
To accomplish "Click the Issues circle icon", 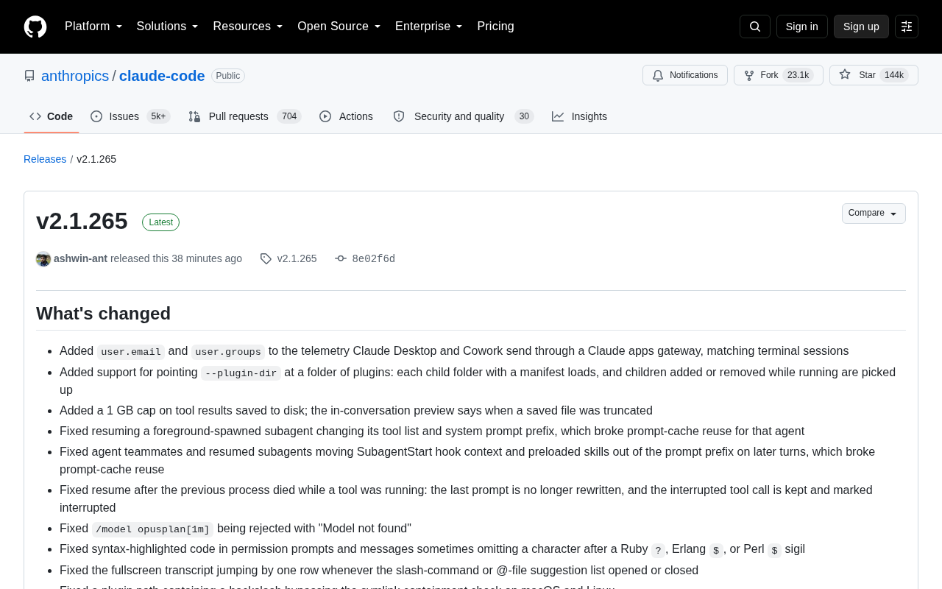I will click(x=96, y=116).
